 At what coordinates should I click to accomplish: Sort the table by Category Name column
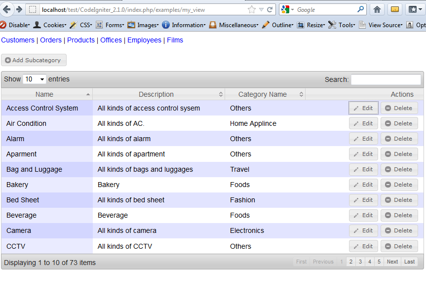[265, 94]
